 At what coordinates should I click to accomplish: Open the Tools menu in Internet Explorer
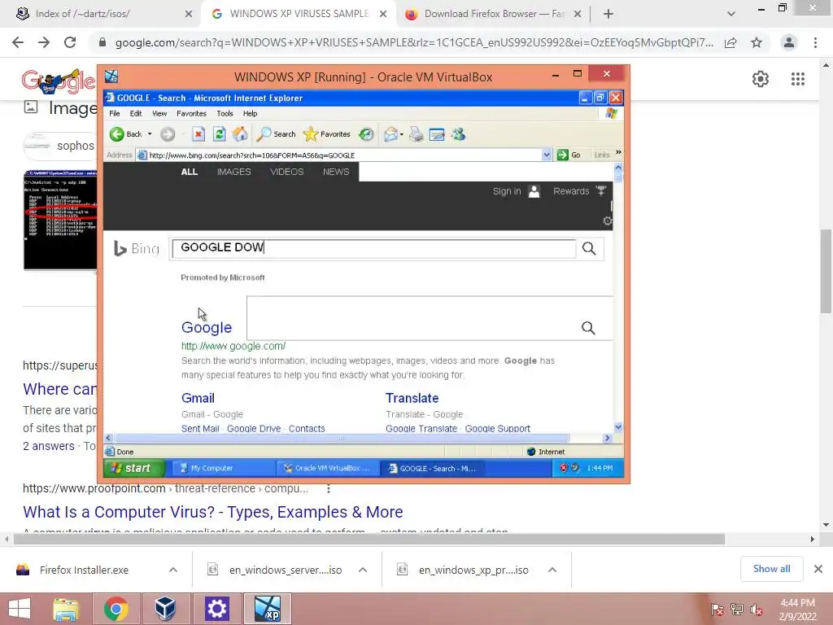(225, 113)
